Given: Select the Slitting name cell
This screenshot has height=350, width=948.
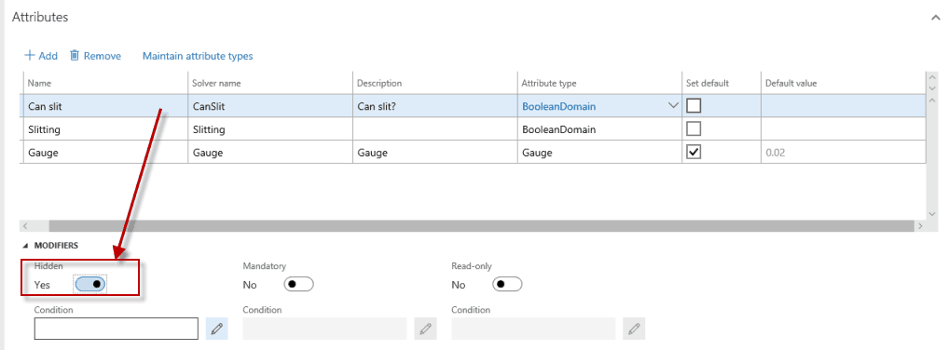Looking at the screenshot, I should (105, 129).
